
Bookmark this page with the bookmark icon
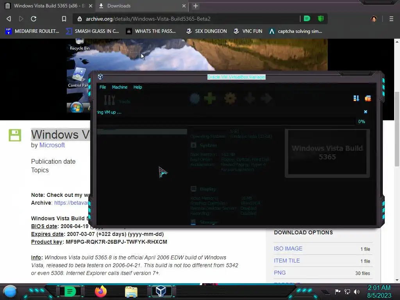pyautogui.click(x=64, y=19)
